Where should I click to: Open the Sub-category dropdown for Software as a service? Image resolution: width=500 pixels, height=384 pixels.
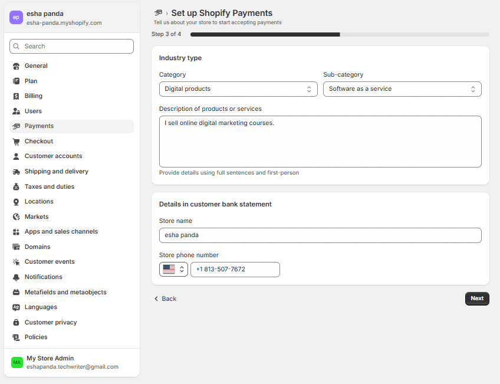point(402,88)
